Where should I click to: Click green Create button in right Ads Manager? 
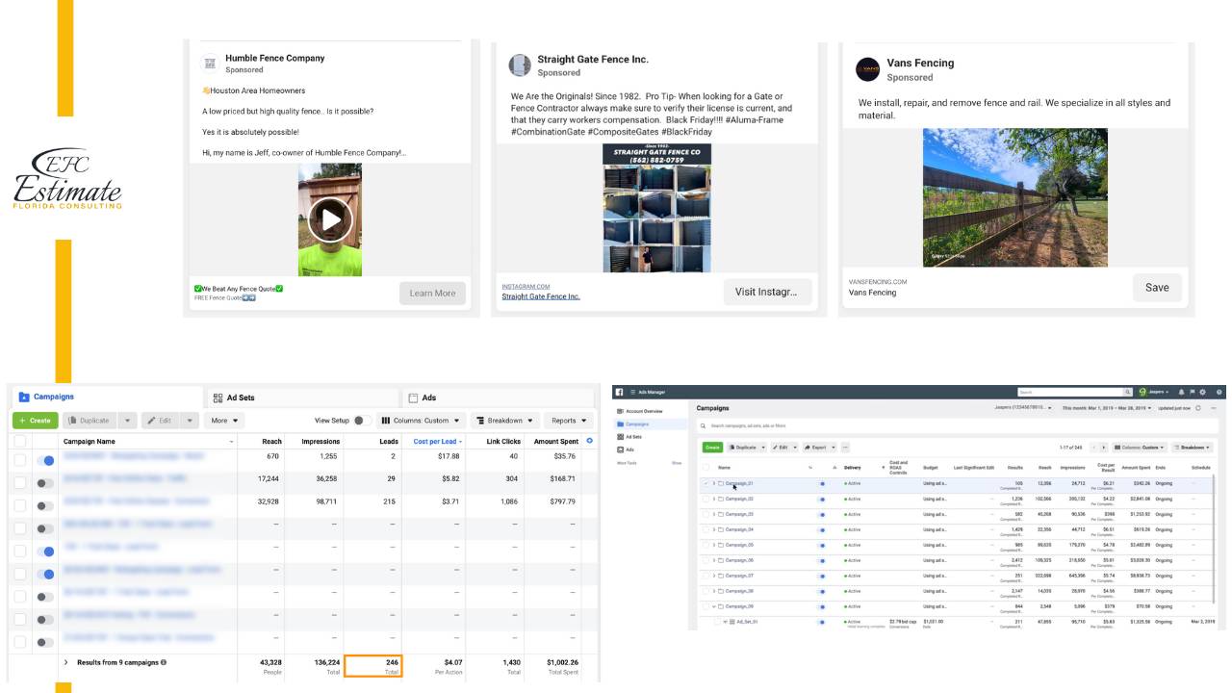(712, 447)
